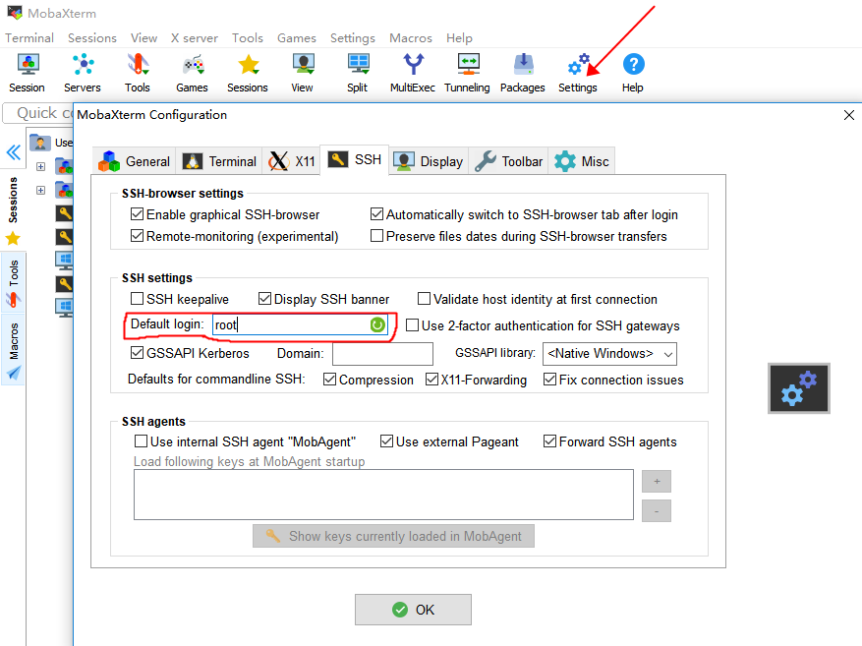Click Show keys currently loaded in MobAgent
This screenshot has width=862, height=646.
point(393,536)
